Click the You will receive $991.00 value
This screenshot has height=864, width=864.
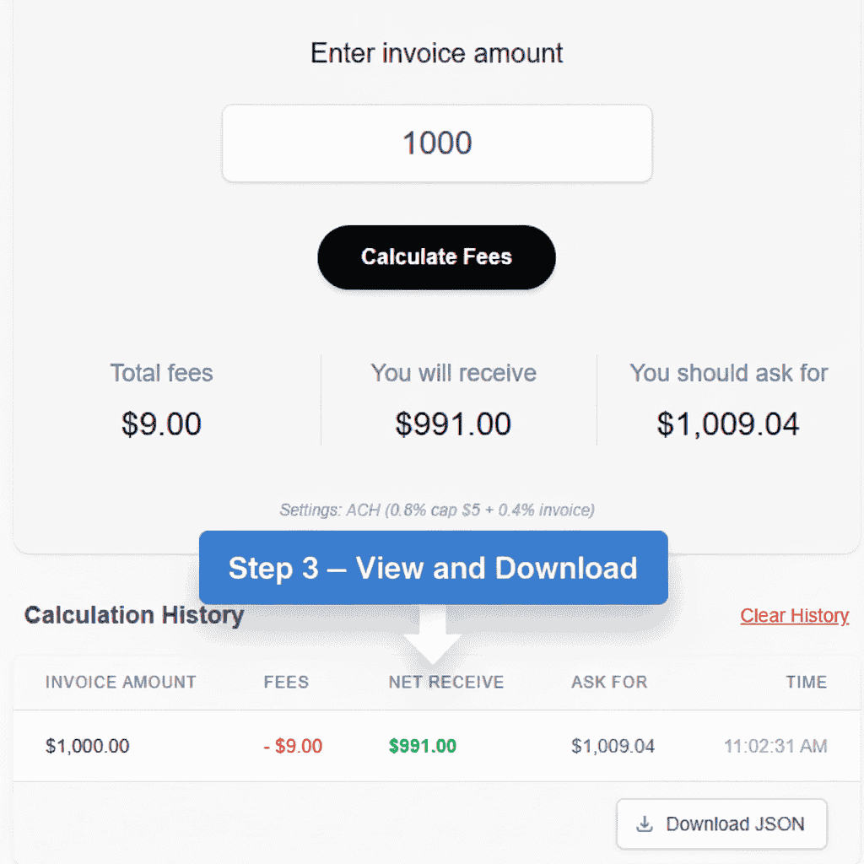pyautogui.click(x=453, y=424)
